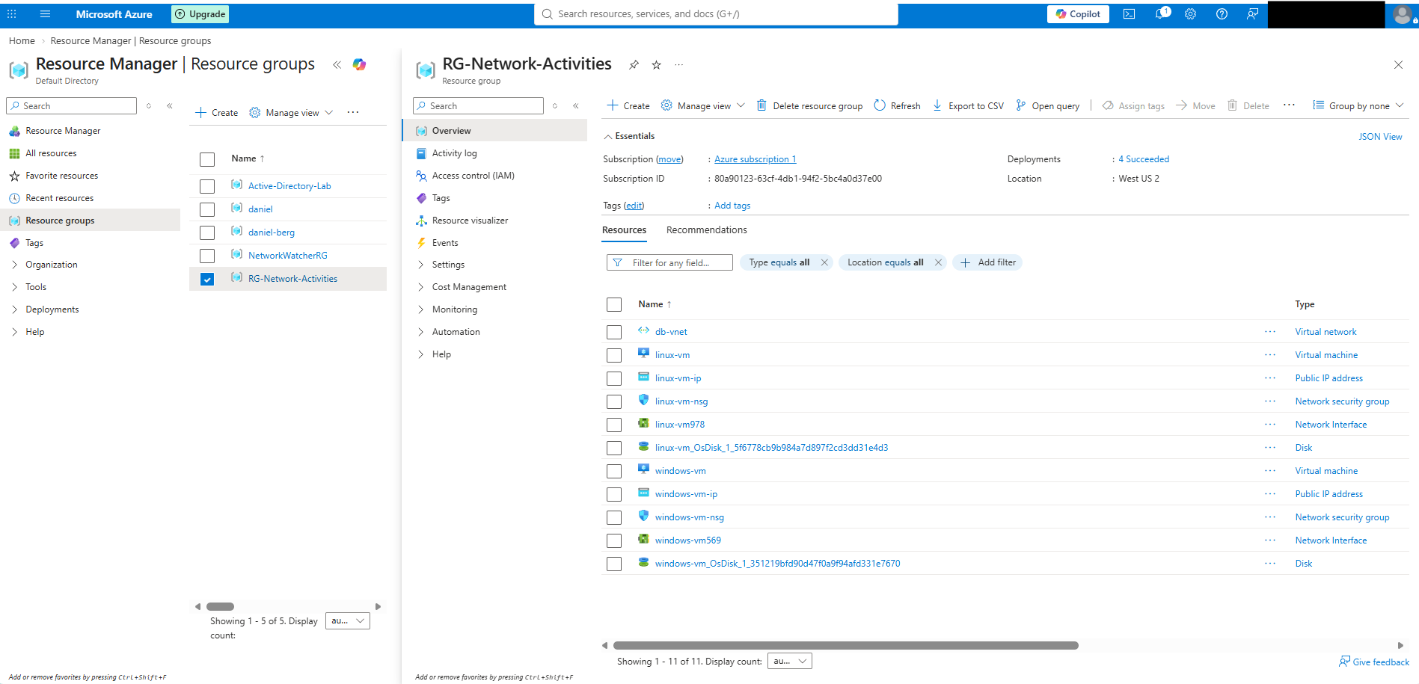1419x684 pixels.
Task: Check the db-vnet resource checkbox
Action: coord(614,332)
